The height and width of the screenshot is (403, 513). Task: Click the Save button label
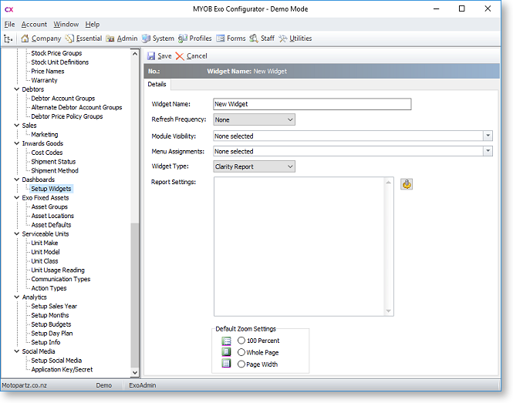coord(164,56)
